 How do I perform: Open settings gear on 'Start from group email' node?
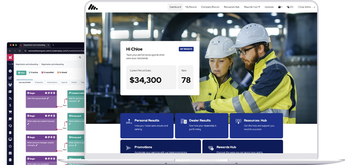point(51,93)
